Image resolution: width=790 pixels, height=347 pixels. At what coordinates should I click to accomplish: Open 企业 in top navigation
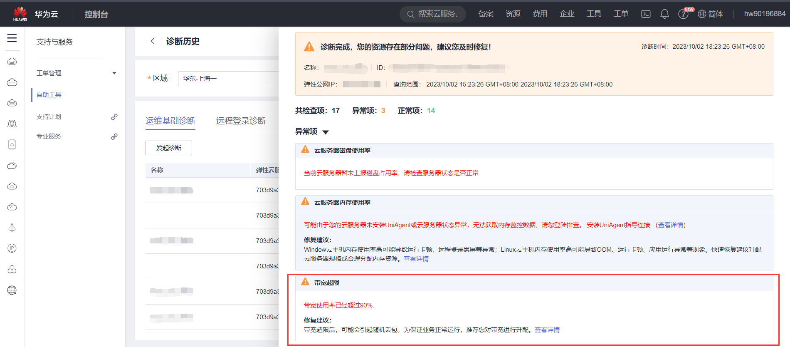[x=567, y=14]
